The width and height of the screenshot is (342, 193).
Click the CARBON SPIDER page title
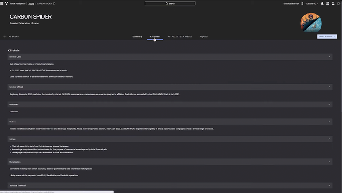pos(31,17)
